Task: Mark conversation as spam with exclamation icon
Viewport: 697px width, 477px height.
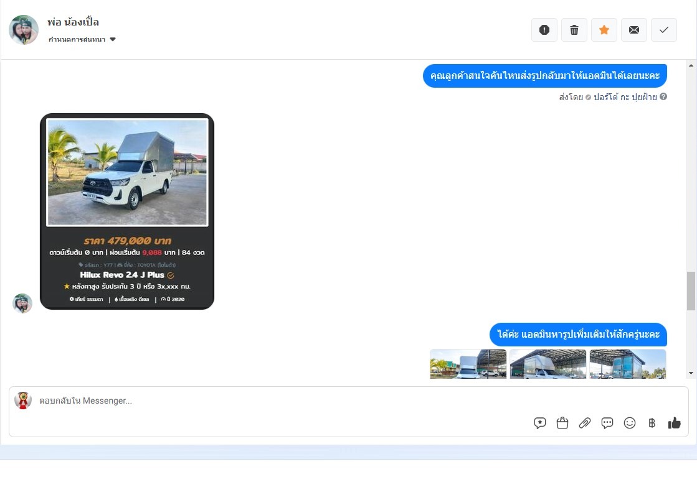Action: pos(544,30)
